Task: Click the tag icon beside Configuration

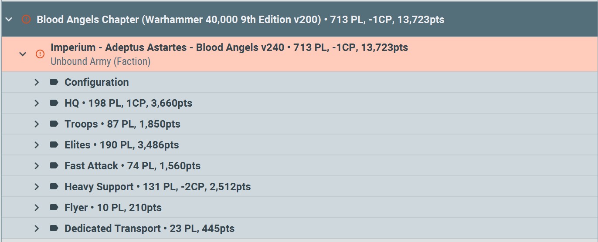Action: 54,82
